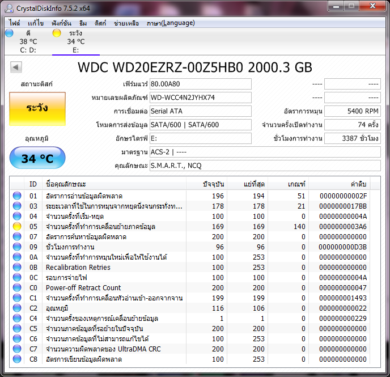Screen dimensions: 390x377
Task: Click the Serial ATA interface field
Action: (201, 111)
